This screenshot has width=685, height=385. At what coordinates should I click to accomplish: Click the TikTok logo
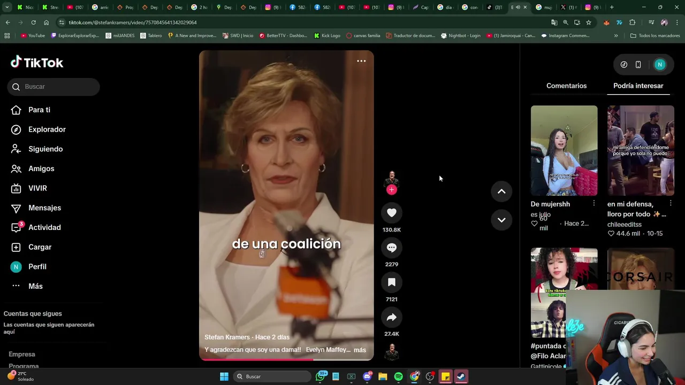tap(37, 63)
